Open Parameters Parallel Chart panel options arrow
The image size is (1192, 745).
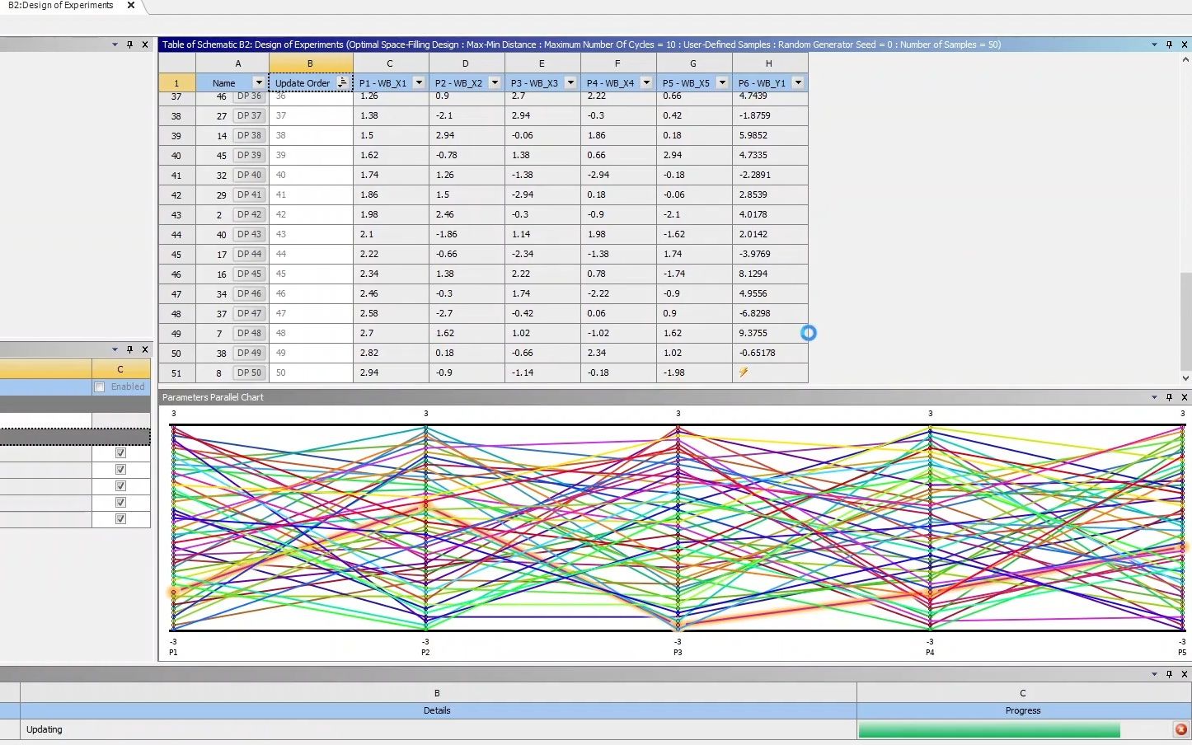1154,397
